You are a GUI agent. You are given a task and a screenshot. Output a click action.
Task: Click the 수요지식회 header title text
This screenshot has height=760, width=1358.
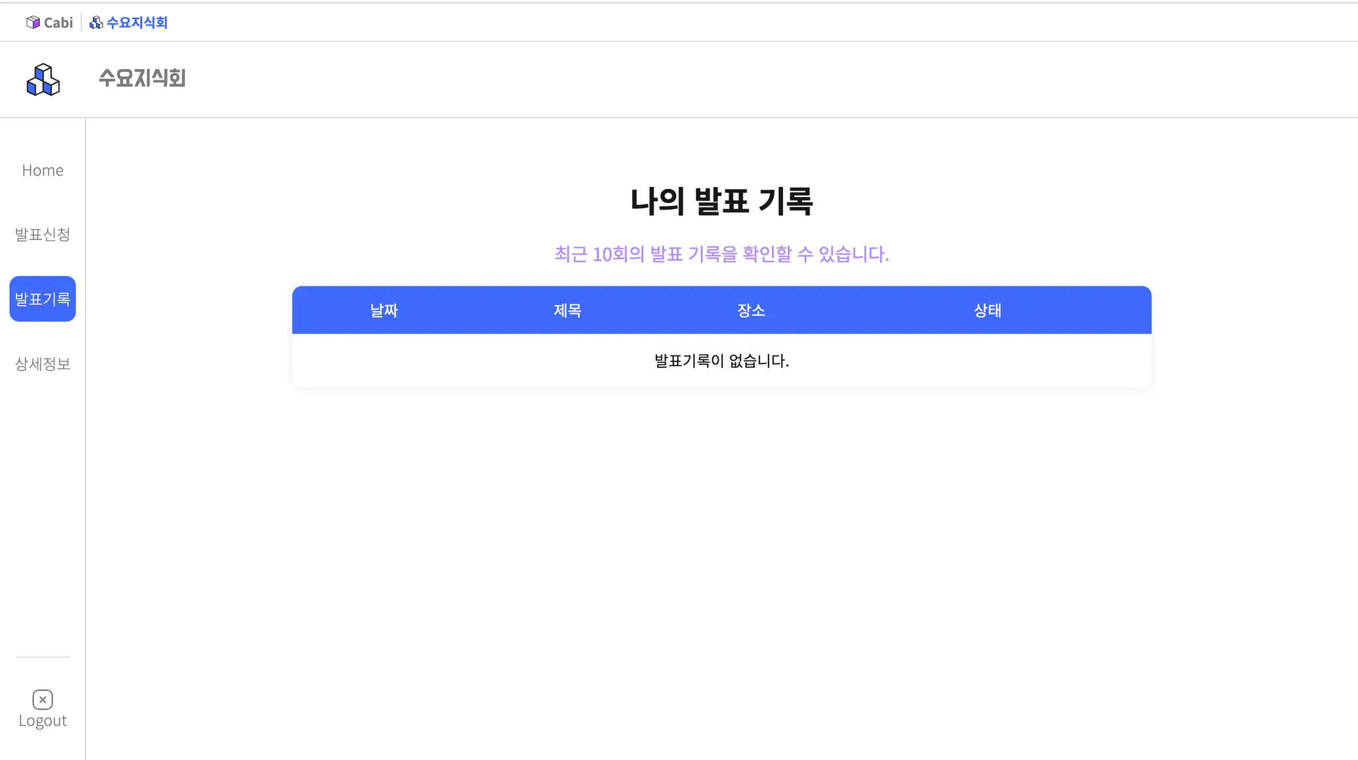point(142,78)
